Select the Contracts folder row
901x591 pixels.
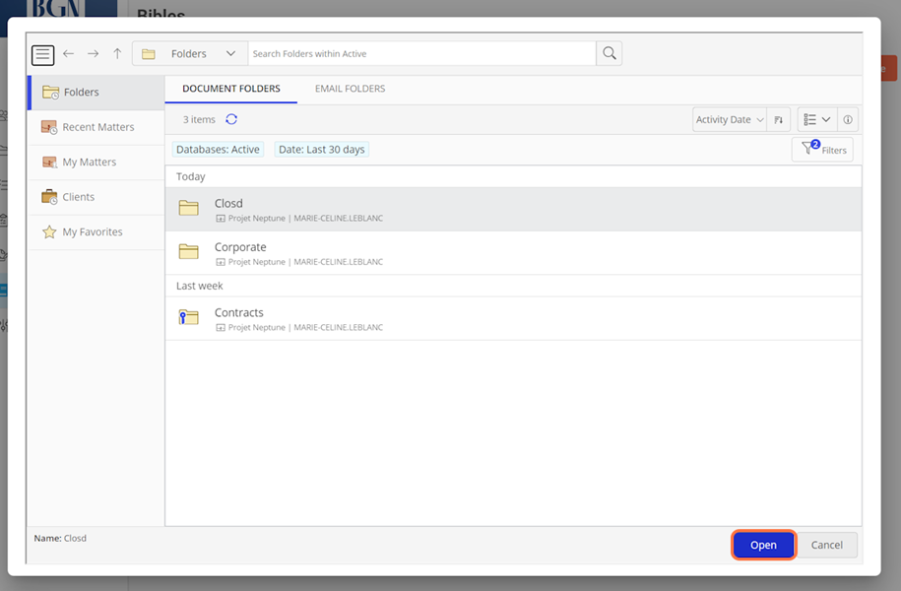(x=512, y=318)
